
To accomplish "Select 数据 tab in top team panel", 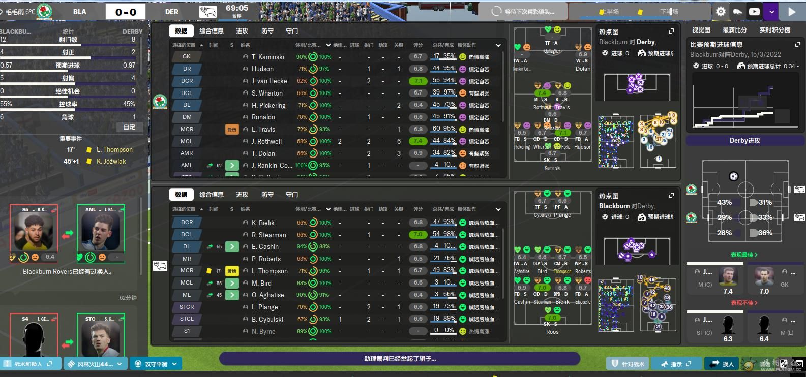I will pos(181,31).
